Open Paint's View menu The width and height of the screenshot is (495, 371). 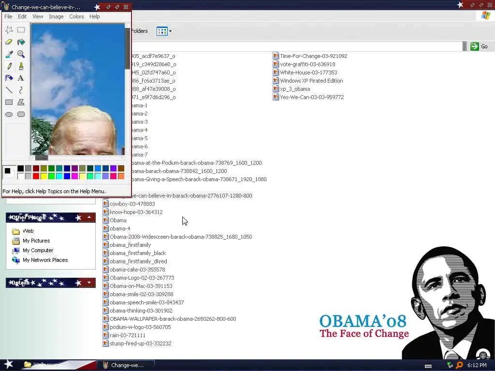click(x=38, y=16)
